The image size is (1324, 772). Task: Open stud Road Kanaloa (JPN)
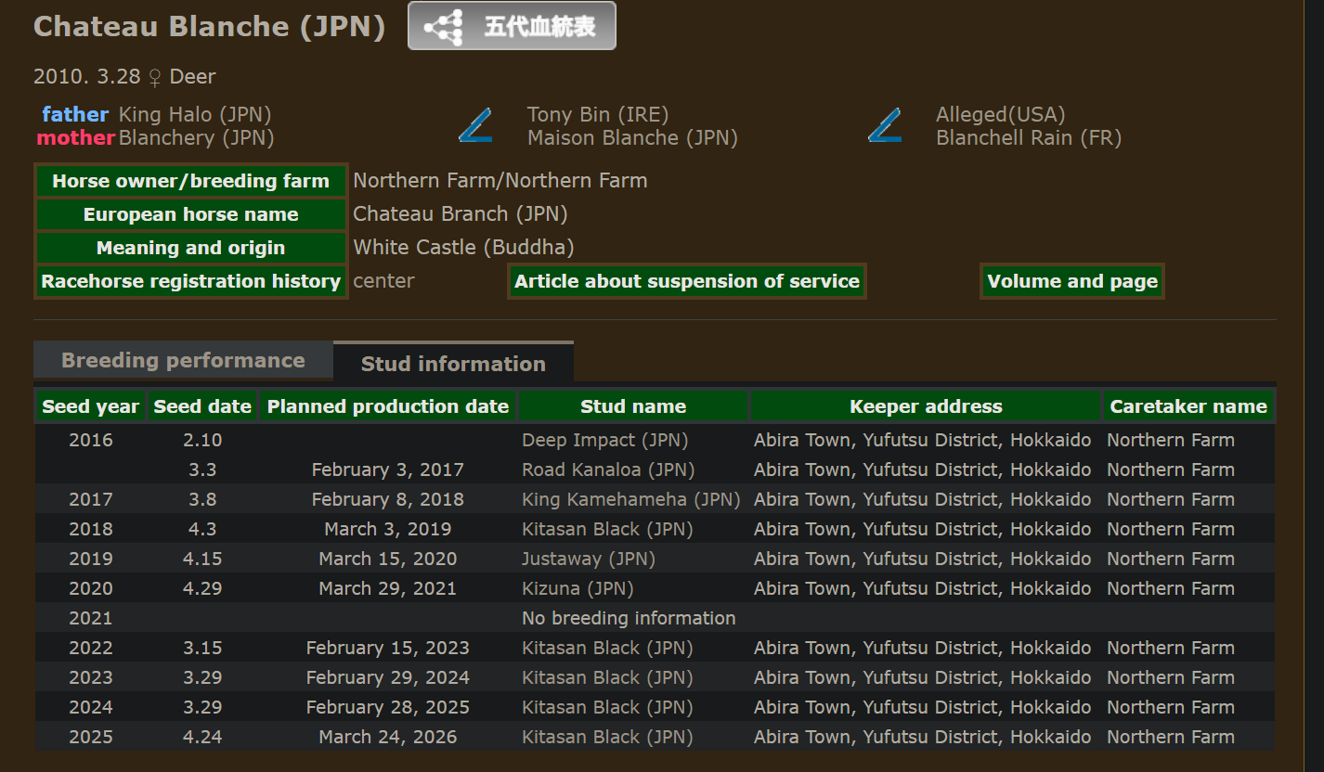click(608, 470)
